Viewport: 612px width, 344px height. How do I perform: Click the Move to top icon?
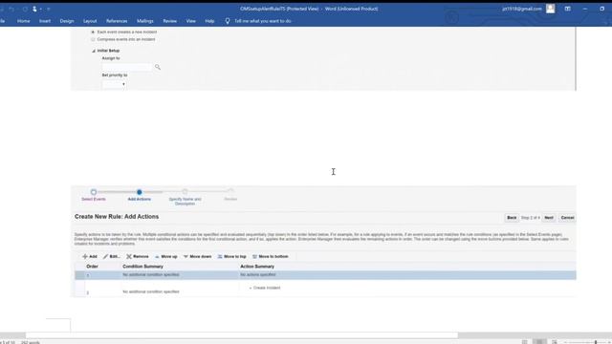tap(220, 257)
